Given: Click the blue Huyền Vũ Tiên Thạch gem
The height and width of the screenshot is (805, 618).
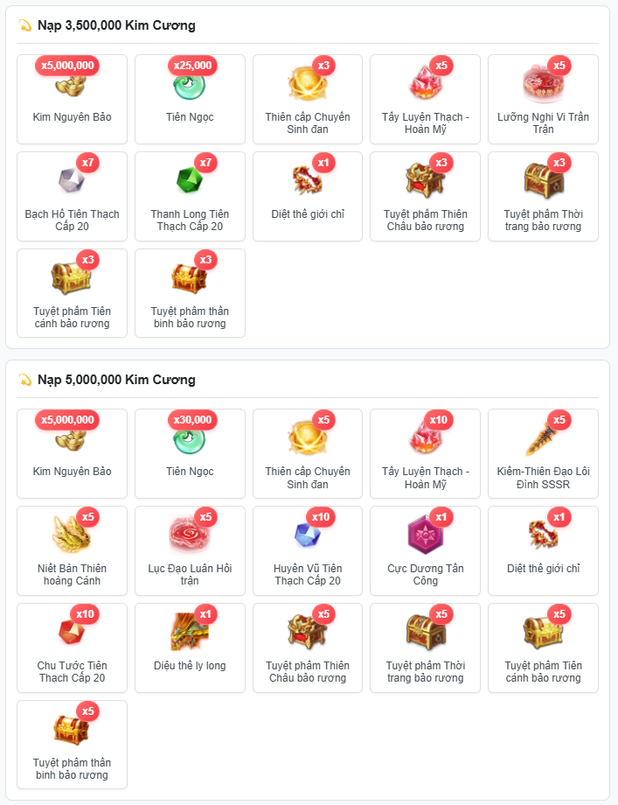Looking at the screenshot, I should pos(307,535).
